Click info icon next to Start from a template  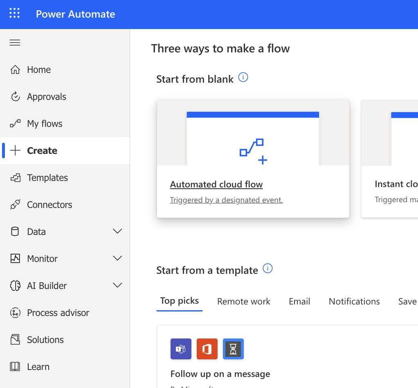pos(267,269)
